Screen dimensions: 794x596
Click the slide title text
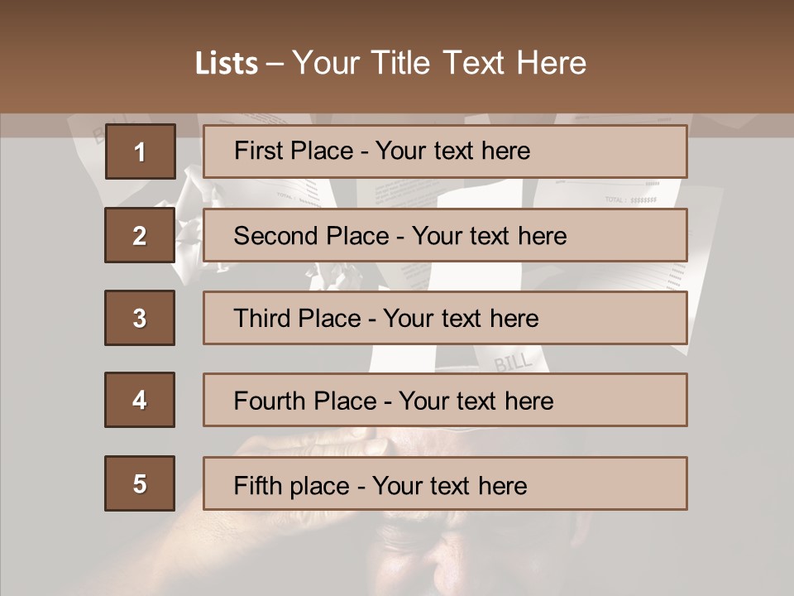coord(390,63)
